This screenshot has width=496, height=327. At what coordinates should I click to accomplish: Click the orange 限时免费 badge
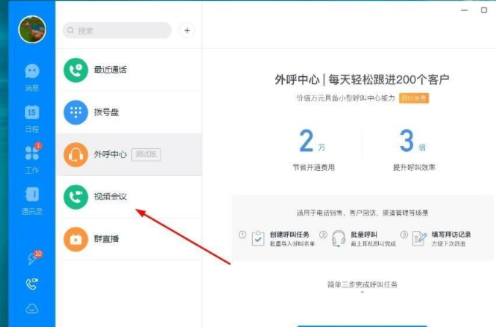click(x=414, y=98)
